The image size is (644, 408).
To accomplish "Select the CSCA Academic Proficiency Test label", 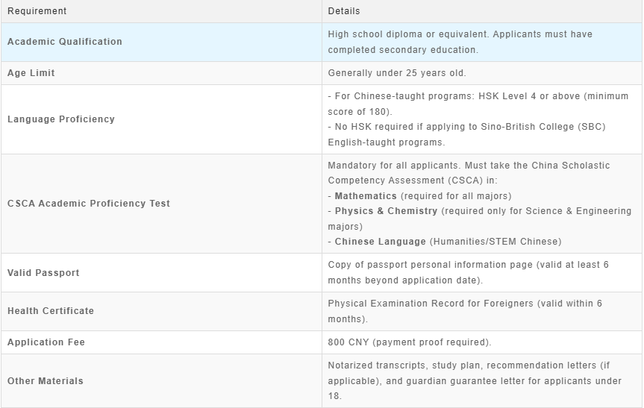I will pyautogui.click(x=89, y=204).
